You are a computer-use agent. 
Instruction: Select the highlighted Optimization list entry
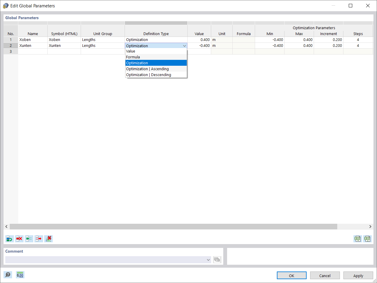(x=156, y=63)
